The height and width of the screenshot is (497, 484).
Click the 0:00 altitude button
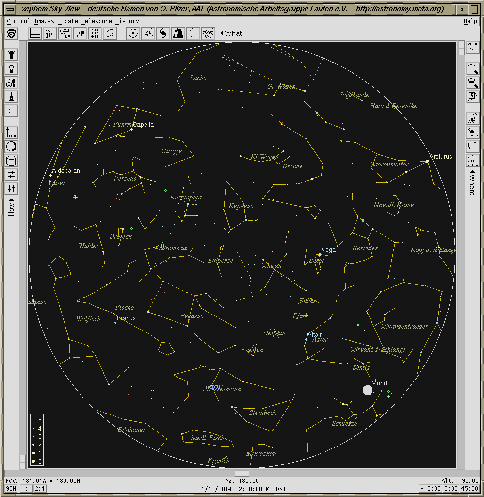point(451,488)
